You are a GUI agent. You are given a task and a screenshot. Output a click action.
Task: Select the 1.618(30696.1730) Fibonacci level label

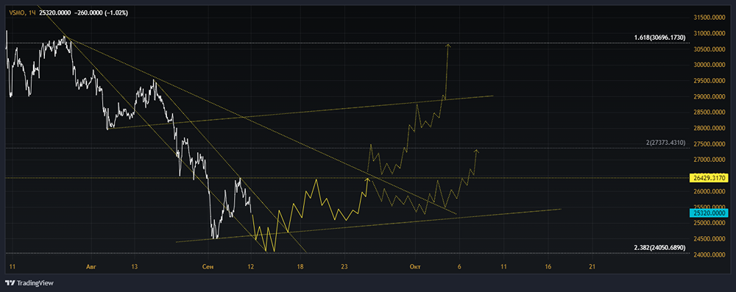click(660, 37)
